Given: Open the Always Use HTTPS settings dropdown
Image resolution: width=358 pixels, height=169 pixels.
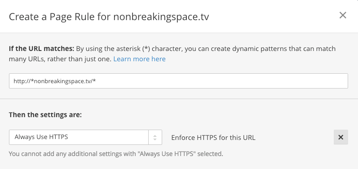Looking at the screenshot, I should coord(85,137).
